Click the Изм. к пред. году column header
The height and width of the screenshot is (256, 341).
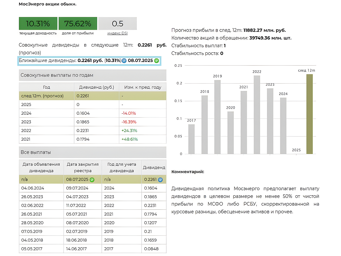click(143, 87)
